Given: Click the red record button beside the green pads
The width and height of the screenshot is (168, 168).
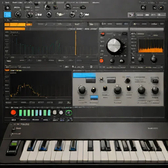Looking at the screenshot, I should pos(13,113).
